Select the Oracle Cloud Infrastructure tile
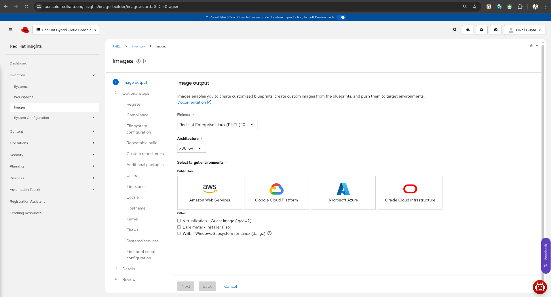 pos(410,193)
